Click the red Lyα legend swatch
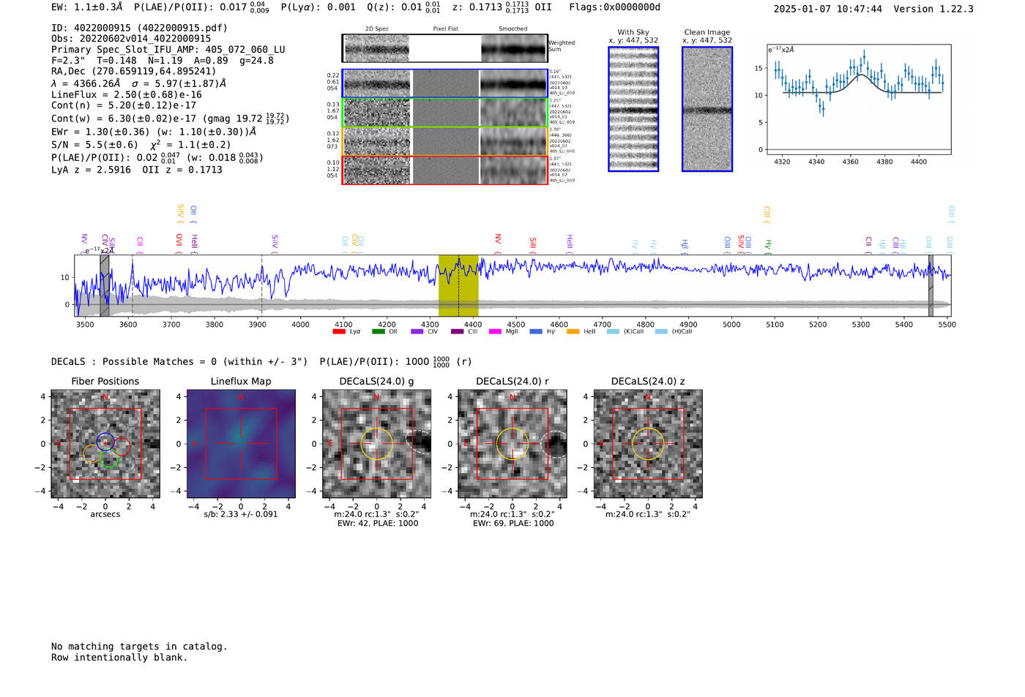1025x697 pixels. click(338, 331)
